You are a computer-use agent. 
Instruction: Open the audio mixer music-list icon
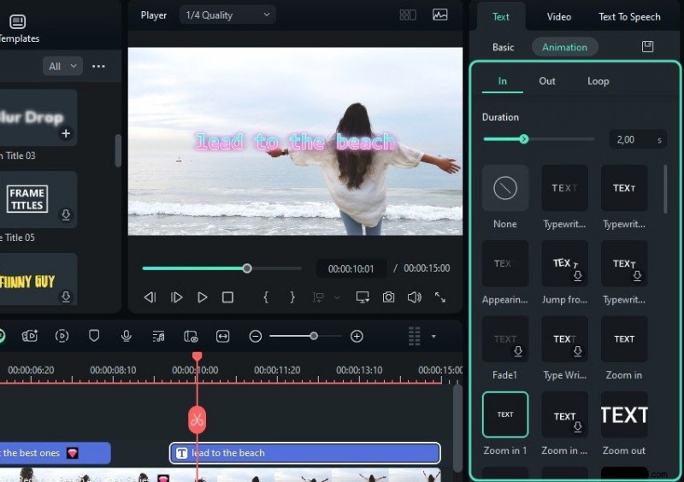(158, 336)
